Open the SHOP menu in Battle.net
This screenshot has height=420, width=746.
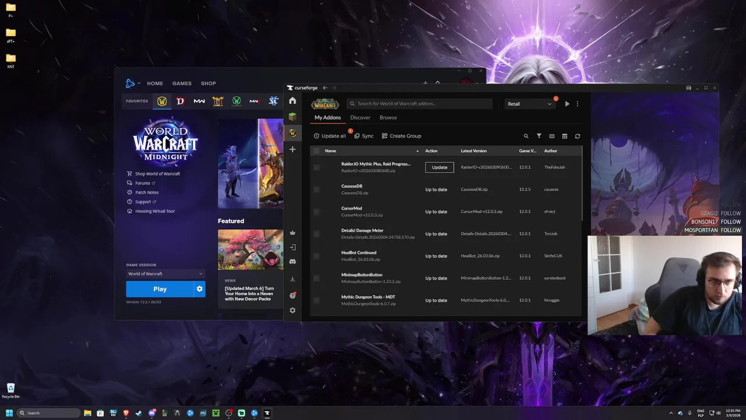(208, 83)
